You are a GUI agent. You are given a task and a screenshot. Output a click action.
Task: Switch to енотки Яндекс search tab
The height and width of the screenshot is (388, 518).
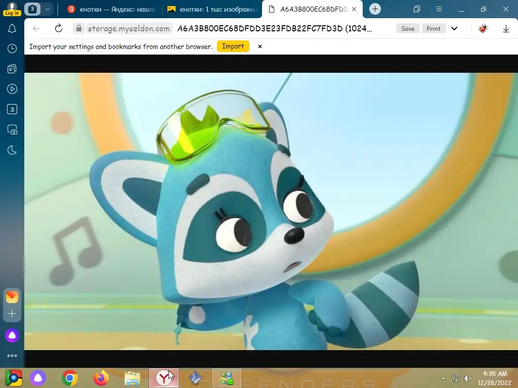[x=111, y=9]
